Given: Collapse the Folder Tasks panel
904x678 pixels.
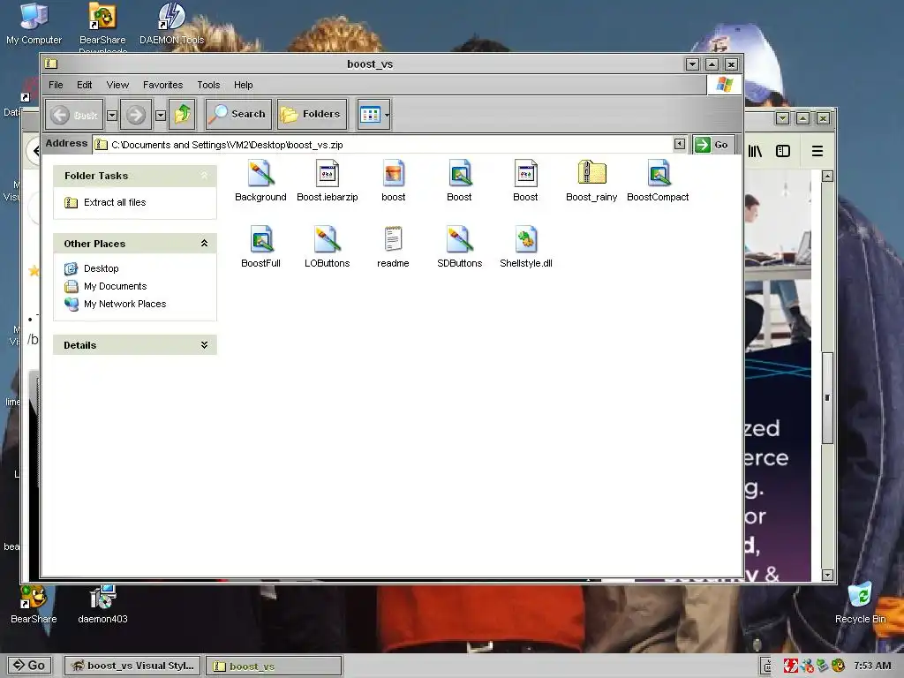Looking at the screenshot, I should click(x=204, y=176).
